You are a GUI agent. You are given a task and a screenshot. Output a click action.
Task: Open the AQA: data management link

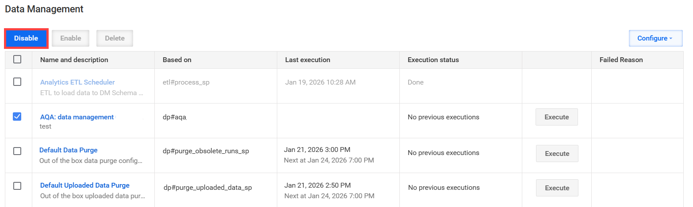point(77,117)
